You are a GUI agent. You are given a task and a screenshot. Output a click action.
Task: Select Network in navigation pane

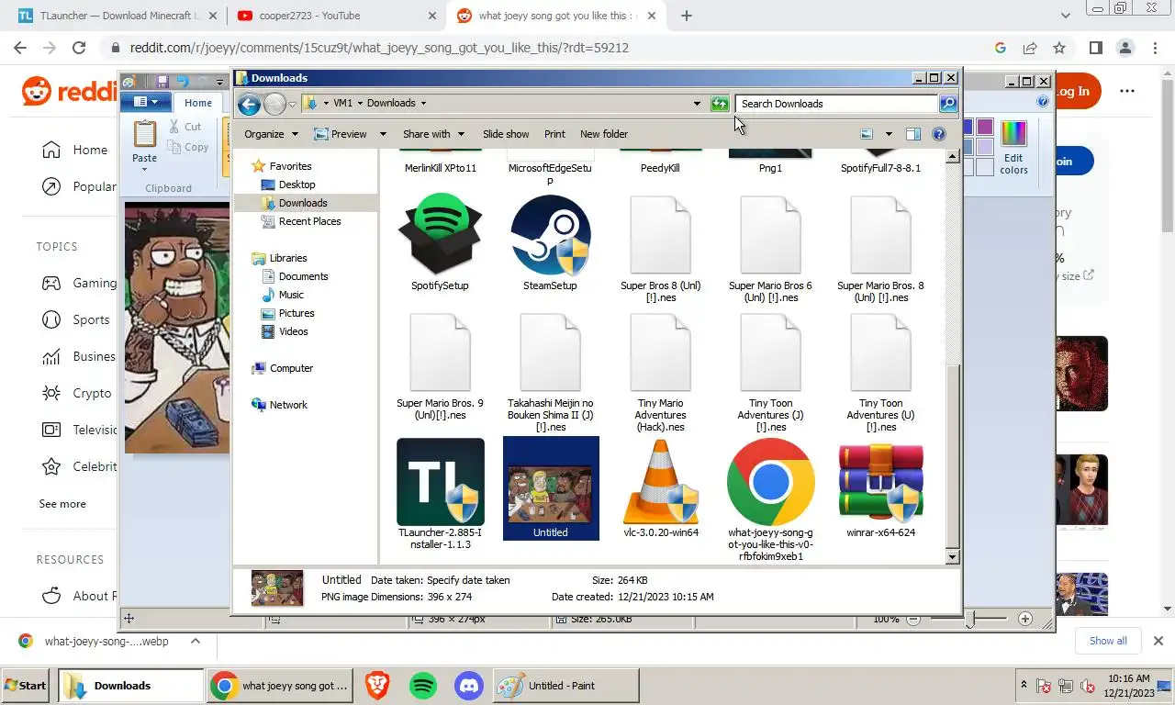pos(288,405)
